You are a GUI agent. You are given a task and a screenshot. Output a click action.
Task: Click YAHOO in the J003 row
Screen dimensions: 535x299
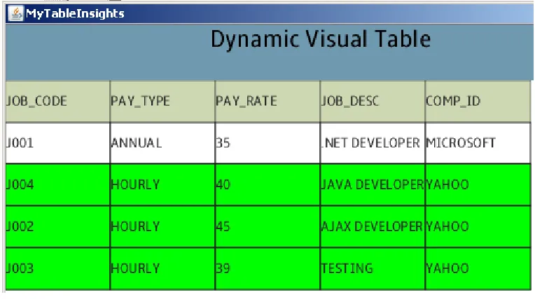point(478,269)
